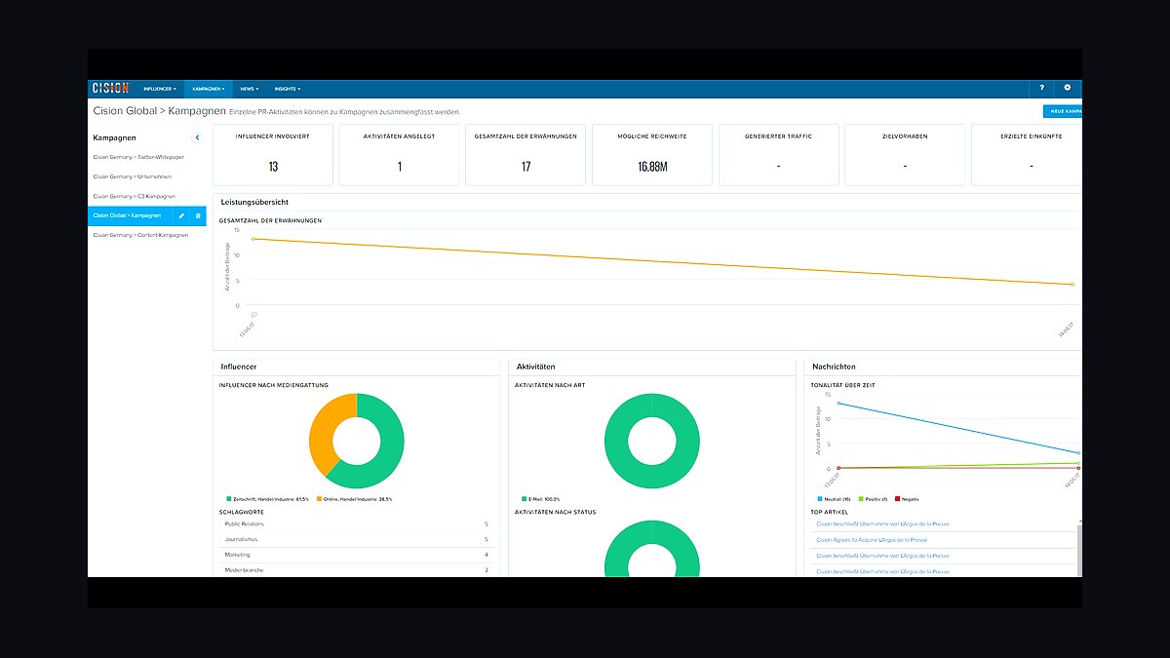
Task: Open the Influencer dropdown menu
Action: (x=160, y=89)
